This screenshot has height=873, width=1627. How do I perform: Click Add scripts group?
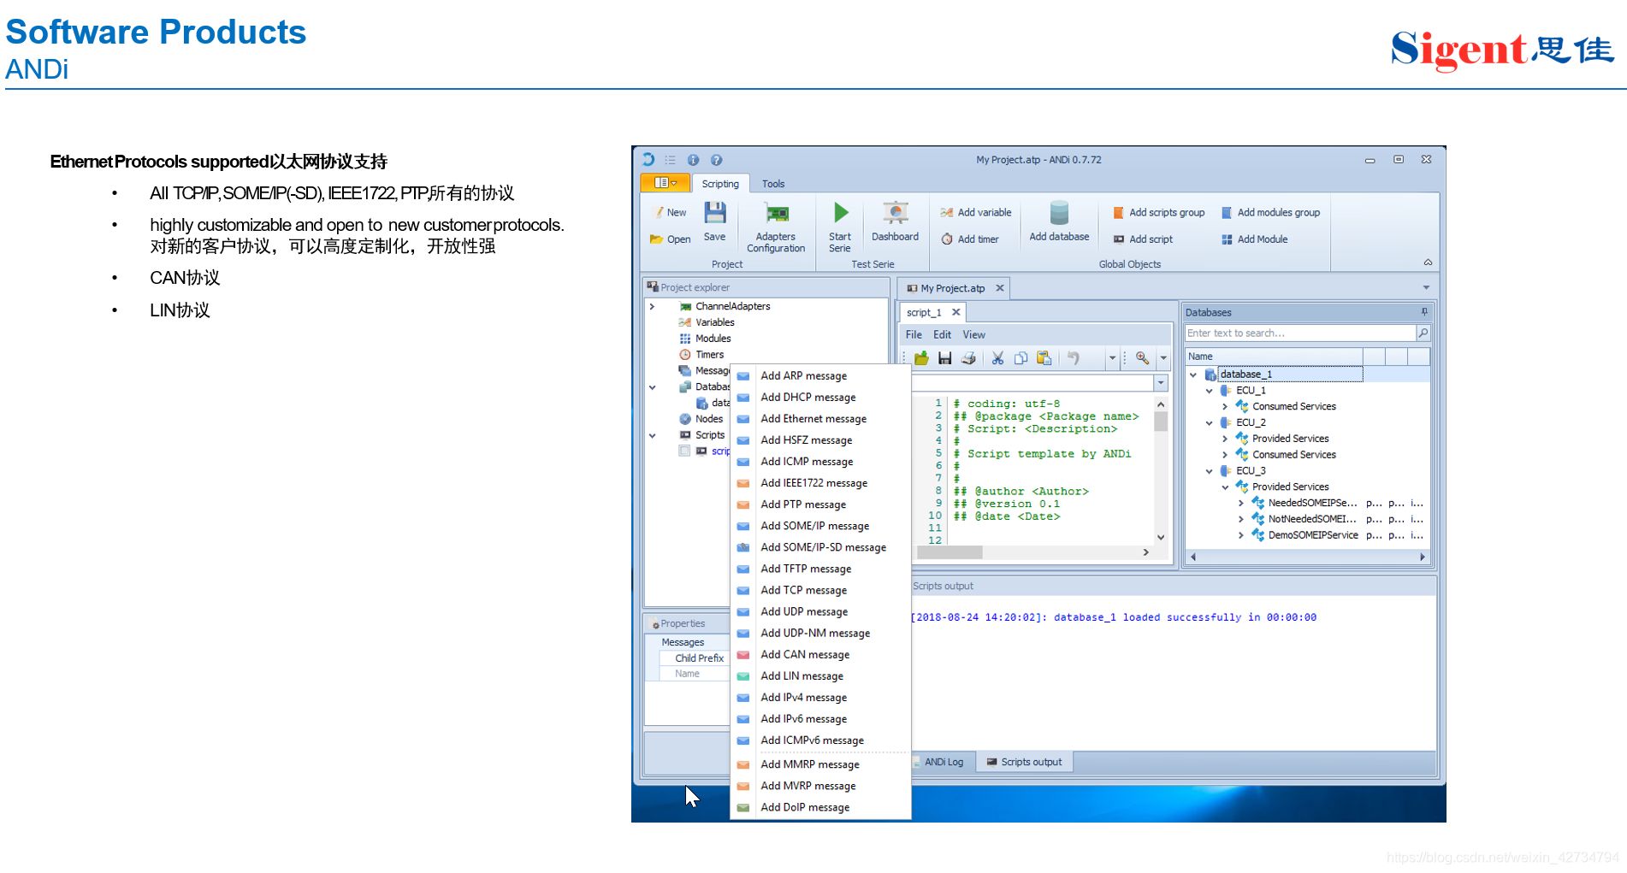point(1158,212)
